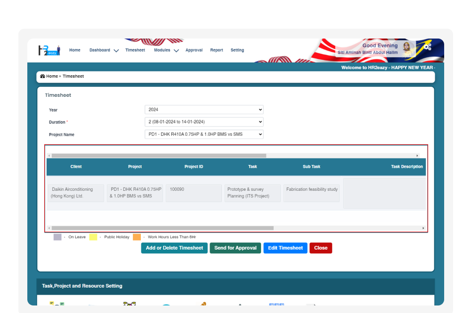Click the Task Description text field

click(384, 193)
